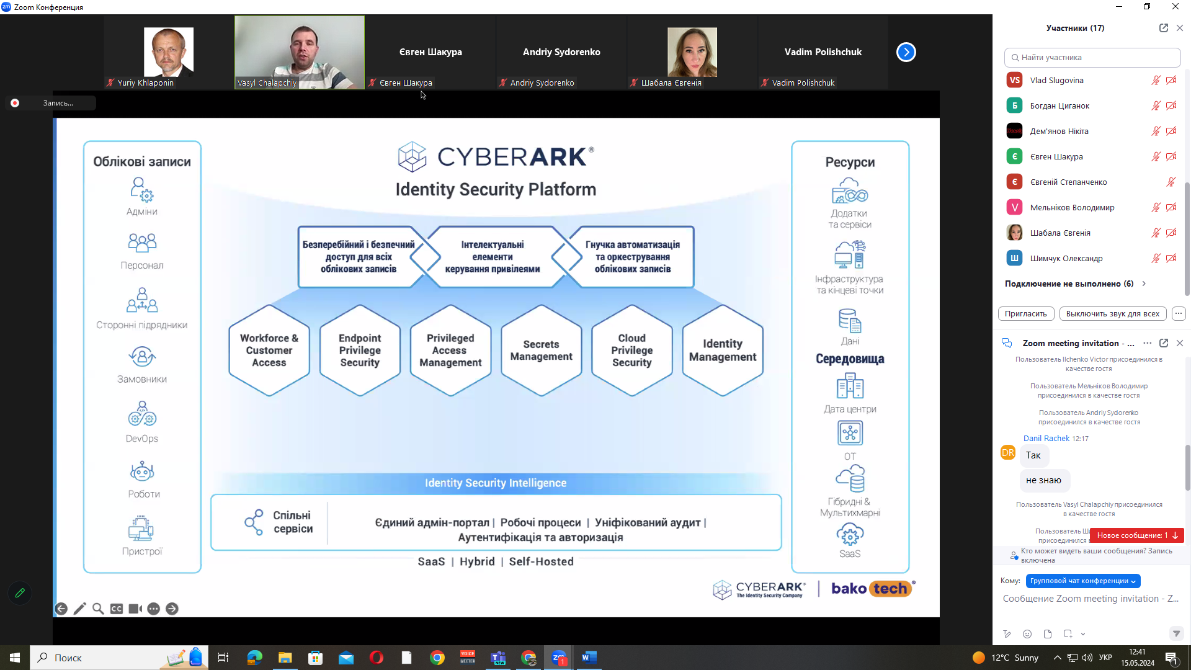Viewport: 1191px width, 670px height.
Task: Open the notification center in the taskbar
Action: 1172,658
